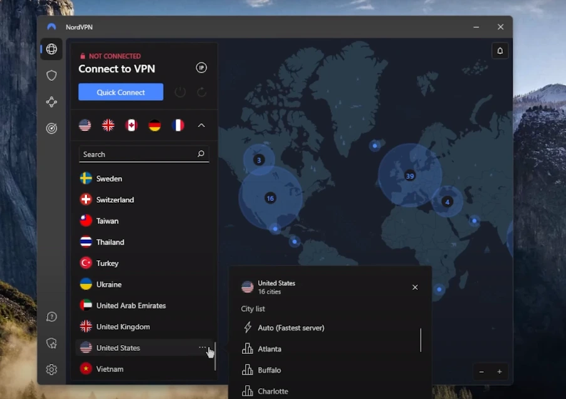566x399 pixels.
Task: Select Vietnam in the country list
Action: pos(144,369)
